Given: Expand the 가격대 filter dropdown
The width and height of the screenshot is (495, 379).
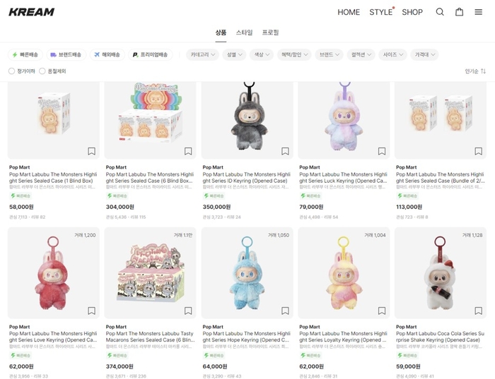Looking at the screenshot, I should tap(425, 55).
